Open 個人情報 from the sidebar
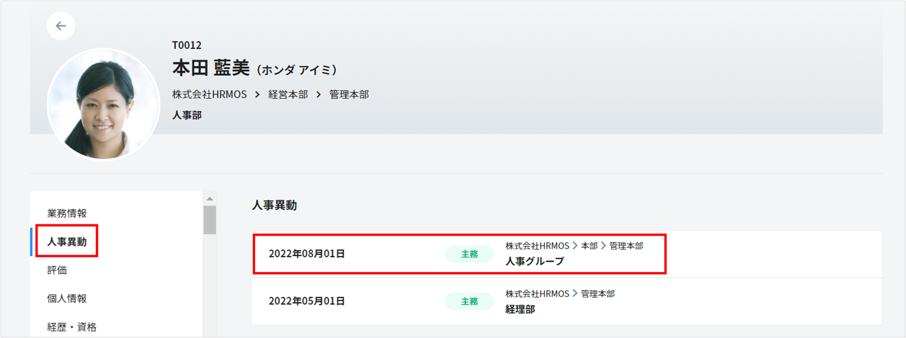Screen dimensions: 906x338 tap(67, 299)
